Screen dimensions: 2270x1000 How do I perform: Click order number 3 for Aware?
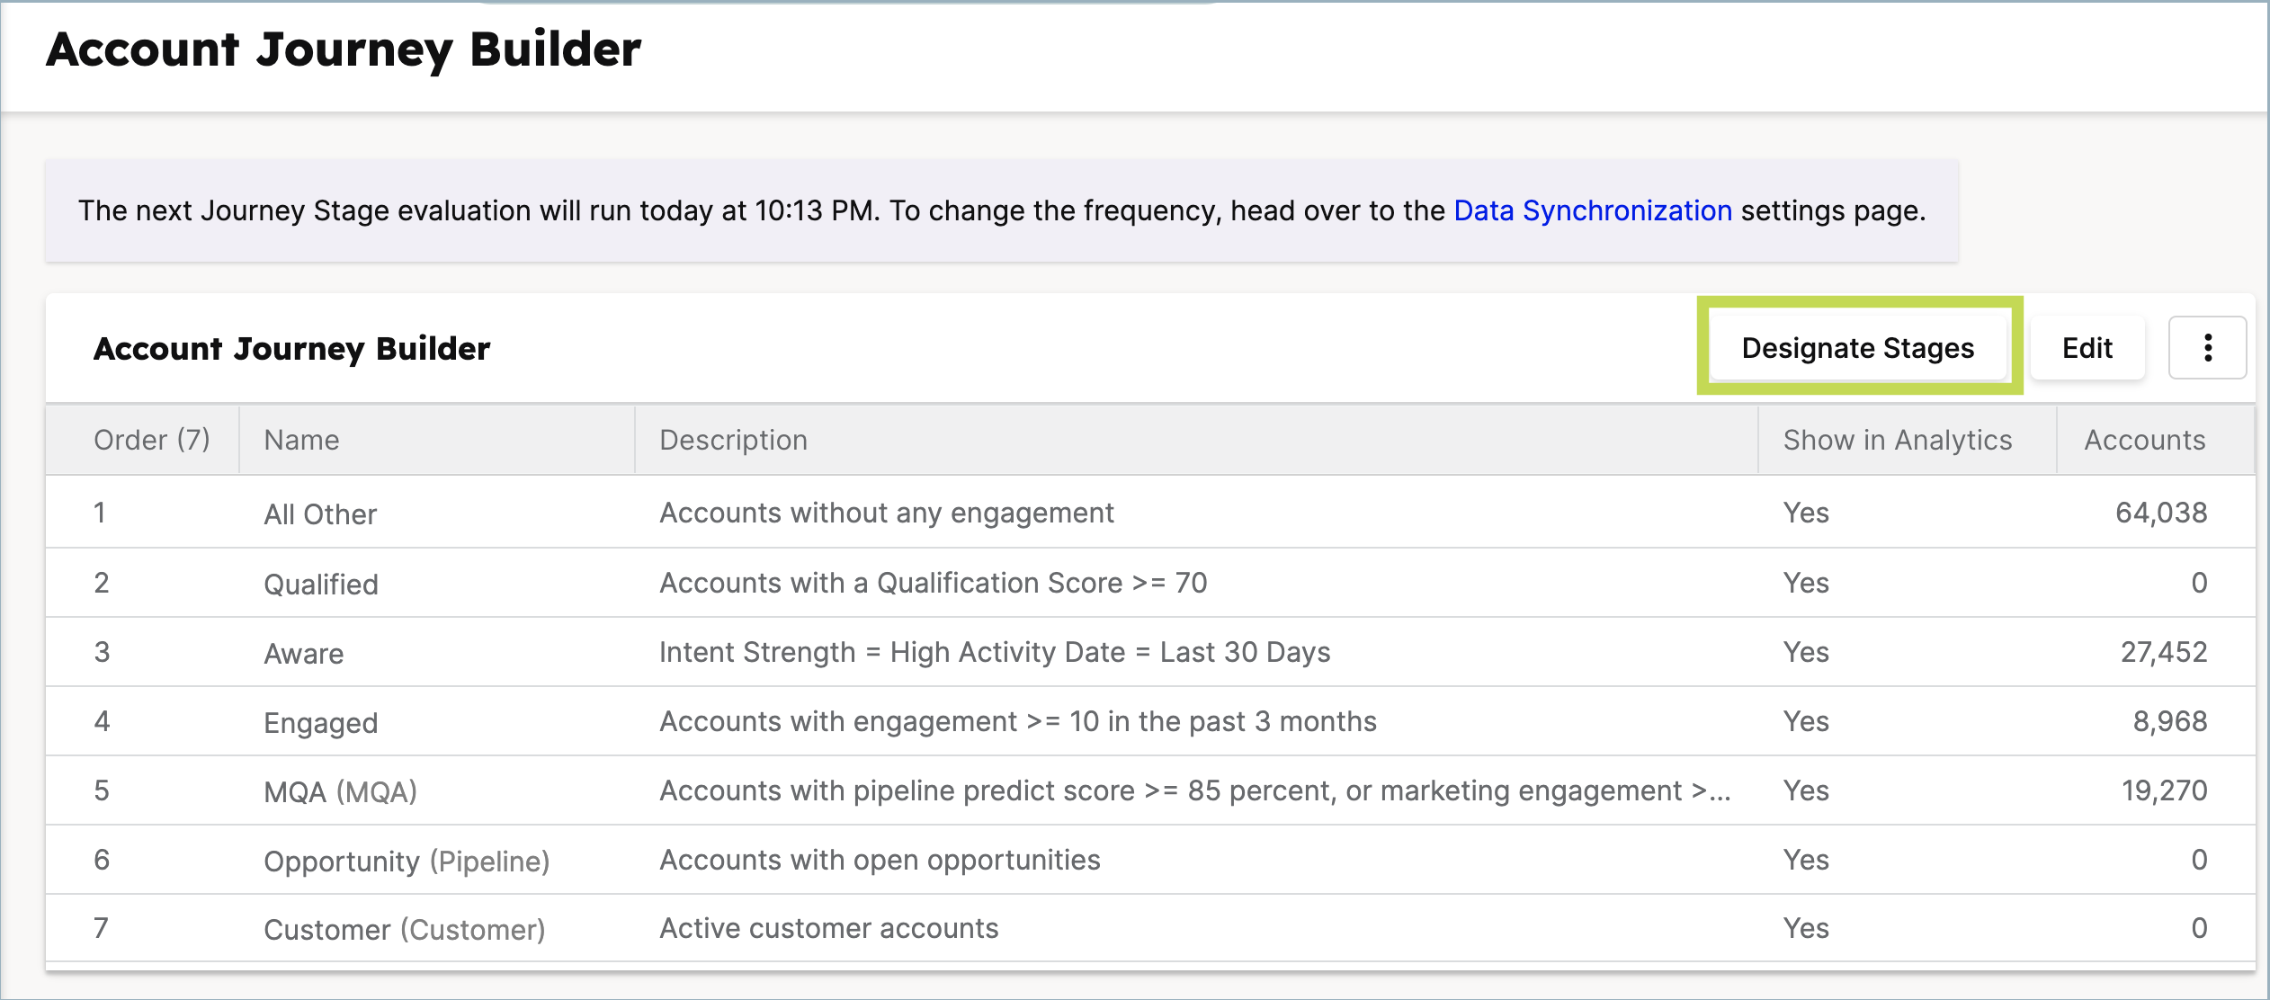coord(102,652)
